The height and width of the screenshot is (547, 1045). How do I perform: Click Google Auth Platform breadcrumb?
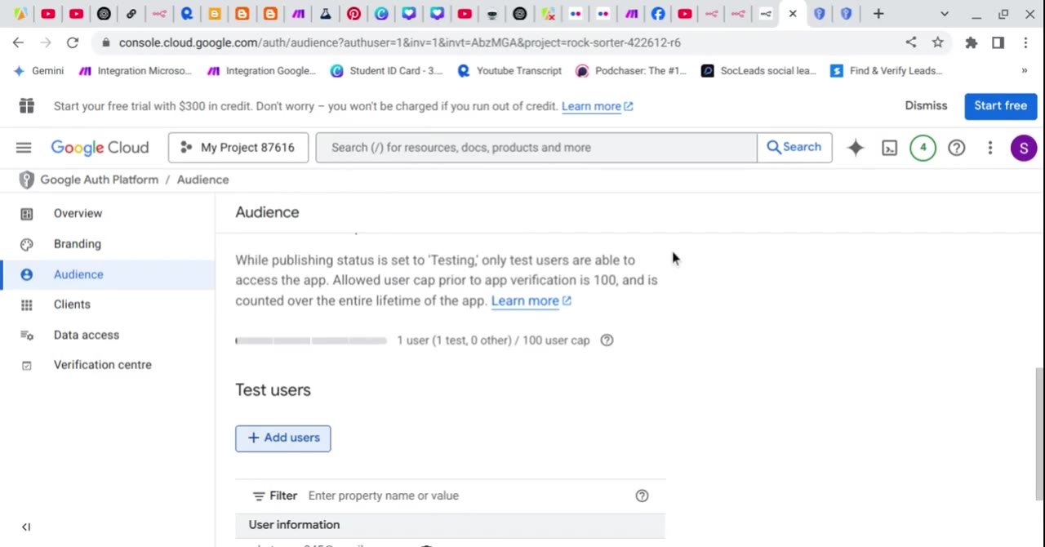100,180
